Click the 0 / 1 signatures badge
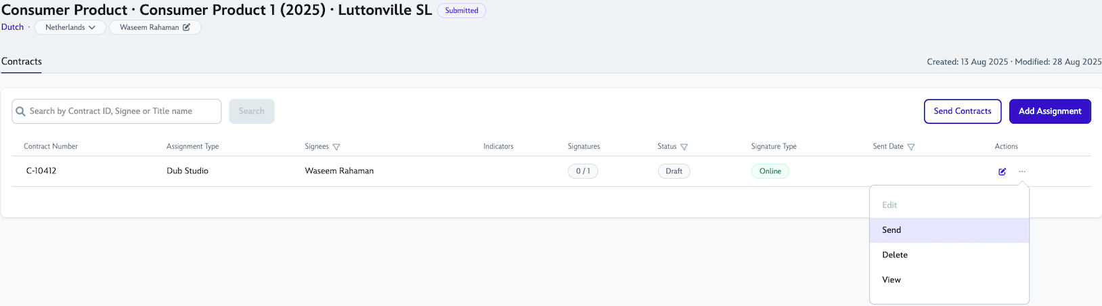Screen dimensions: 1102x306 [583, 171]
